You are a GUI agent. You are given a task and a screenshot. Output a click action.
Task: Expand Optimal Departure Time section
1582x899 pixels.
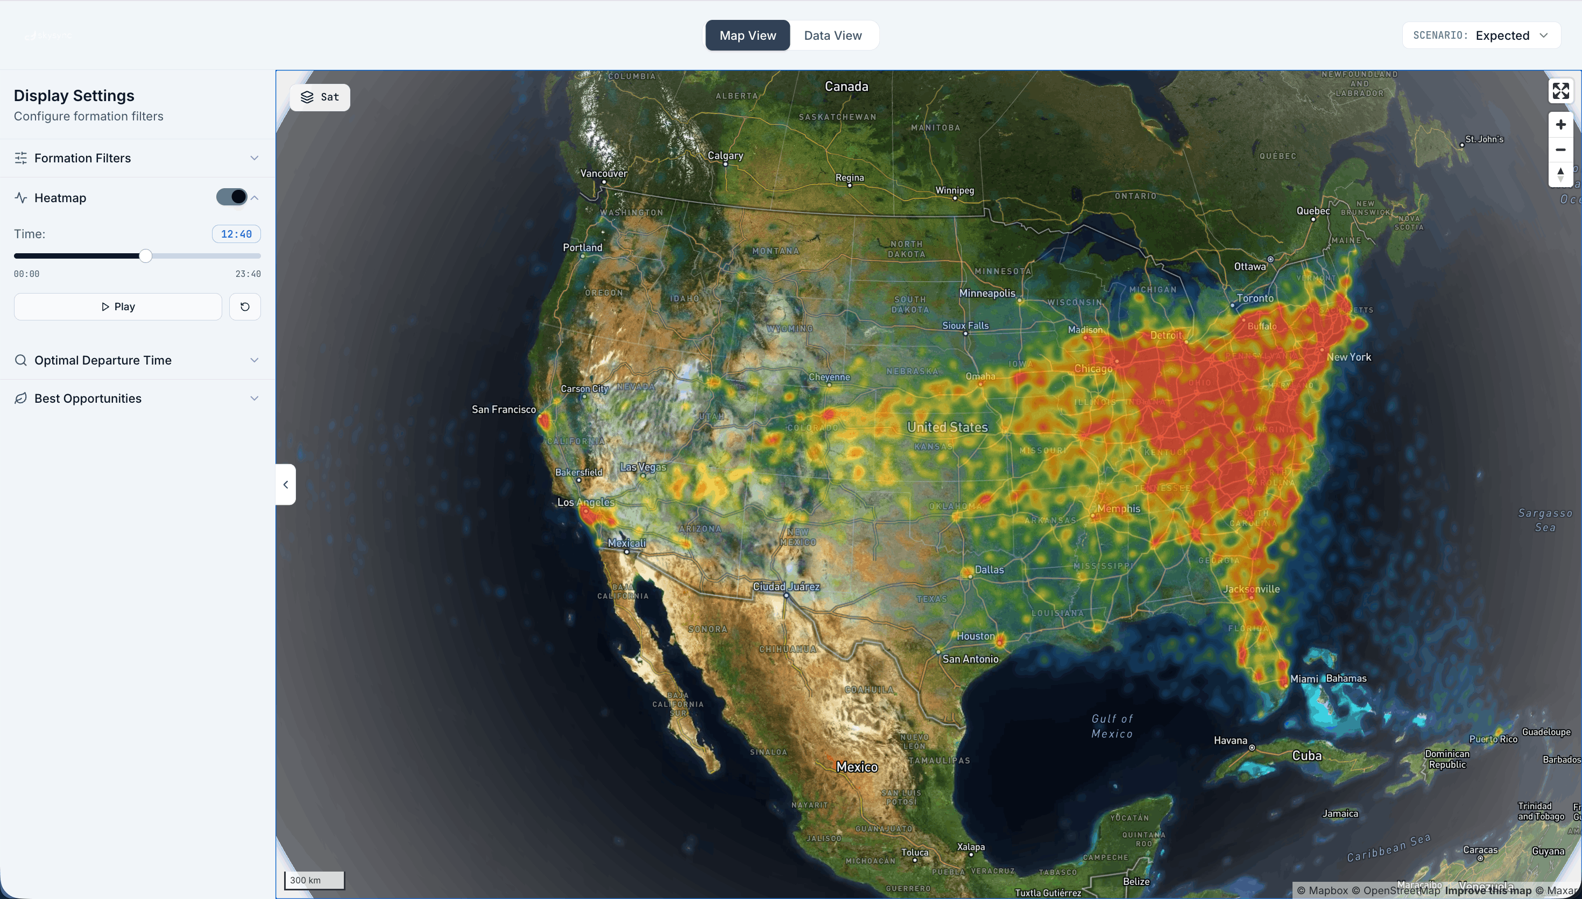(254, 360)
